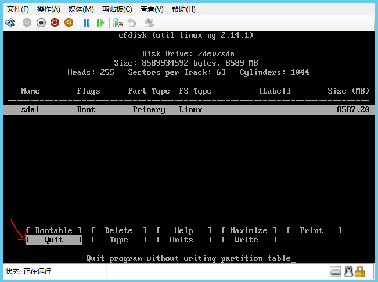Click the Size 8589934592 bytes line

point(186,63)
